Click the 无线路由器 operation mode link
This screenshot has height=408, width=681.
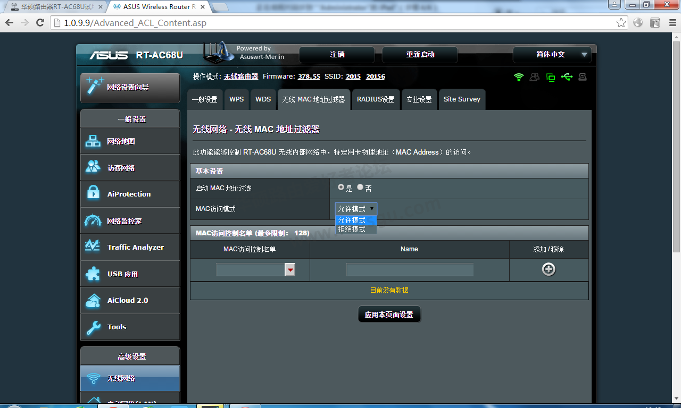(x=241, y=76)
